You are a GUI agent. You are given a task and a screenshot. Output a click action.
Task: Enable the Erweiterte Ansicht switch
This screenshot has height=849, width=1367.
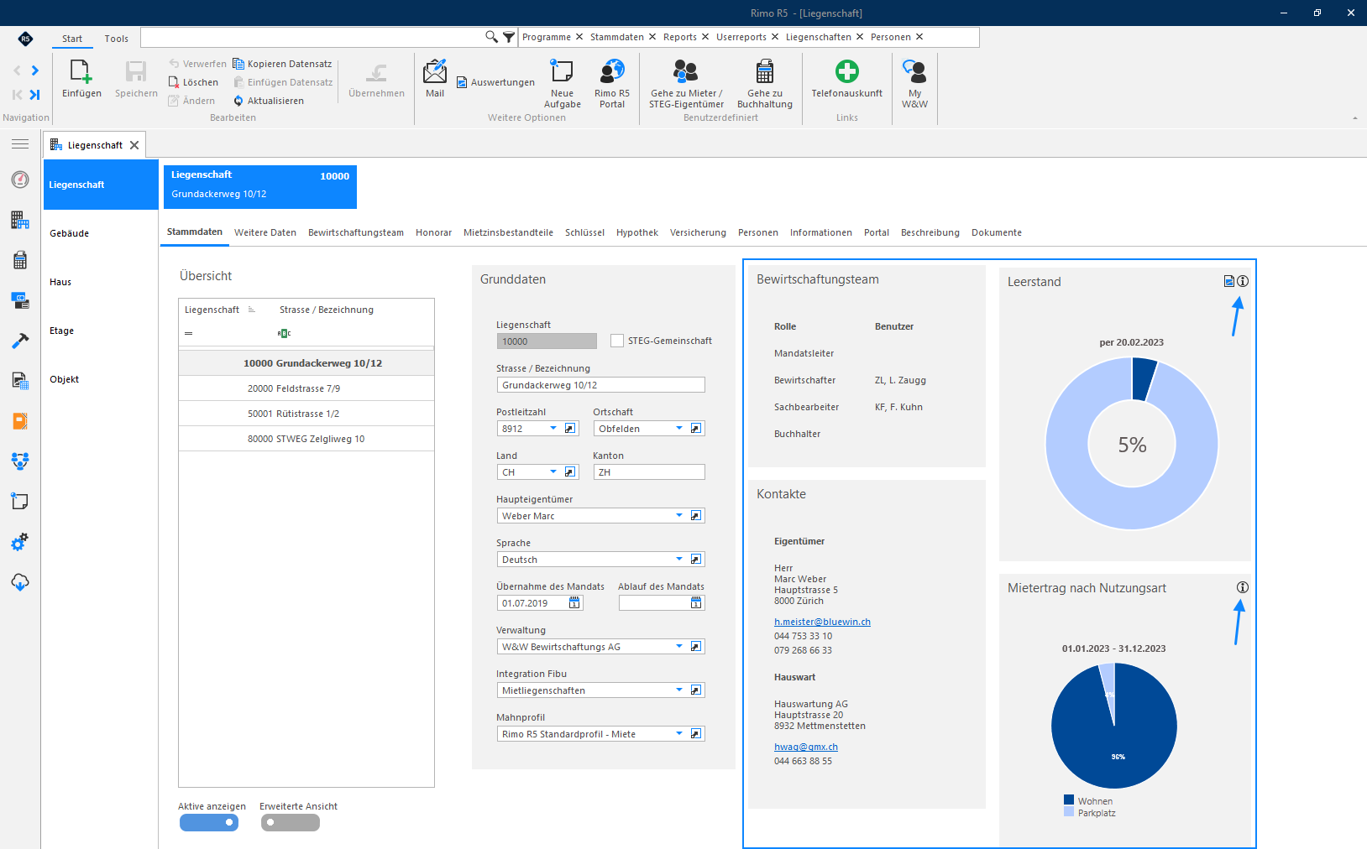(x=291, y=823)
